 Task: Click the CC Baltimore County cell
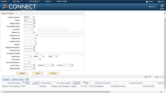[x=118, y=86]
